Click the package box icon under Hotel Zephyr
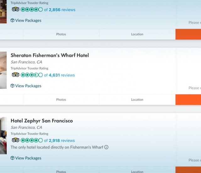The width and height of the screenshot is (201, 173). click(x=12, y=158)
